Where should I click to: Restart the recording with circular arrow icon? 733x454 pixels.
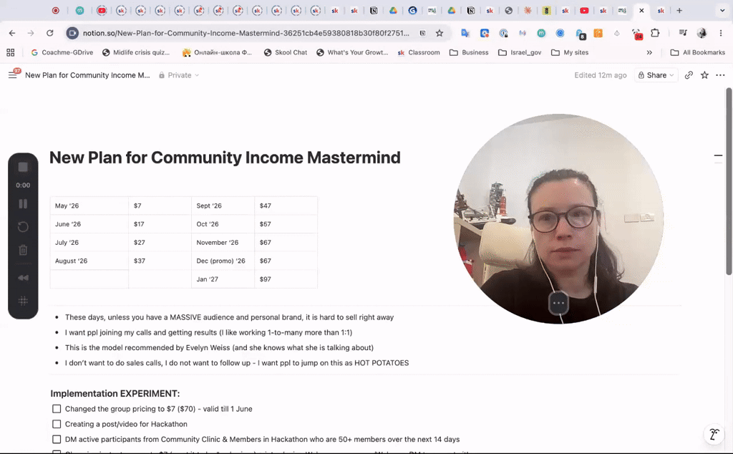click(23, 227)
